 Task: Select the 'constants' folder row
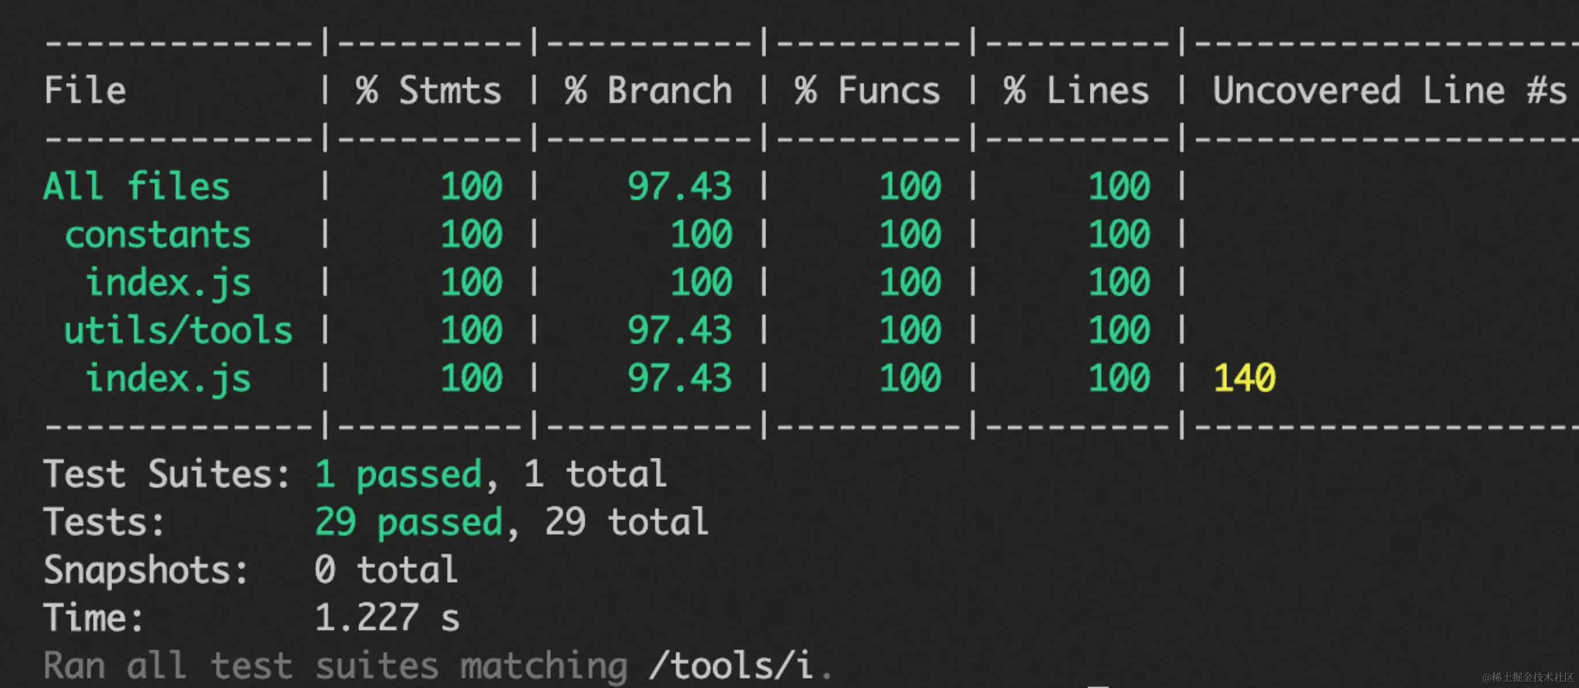158,235
